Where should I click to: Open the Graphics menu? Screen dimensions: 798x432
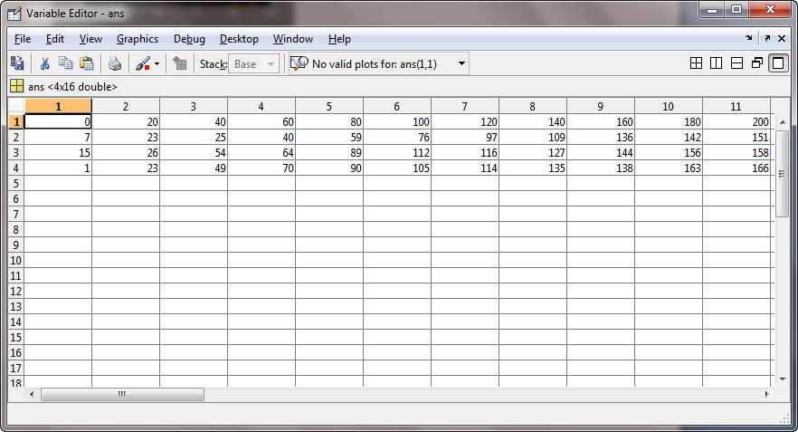138,39
